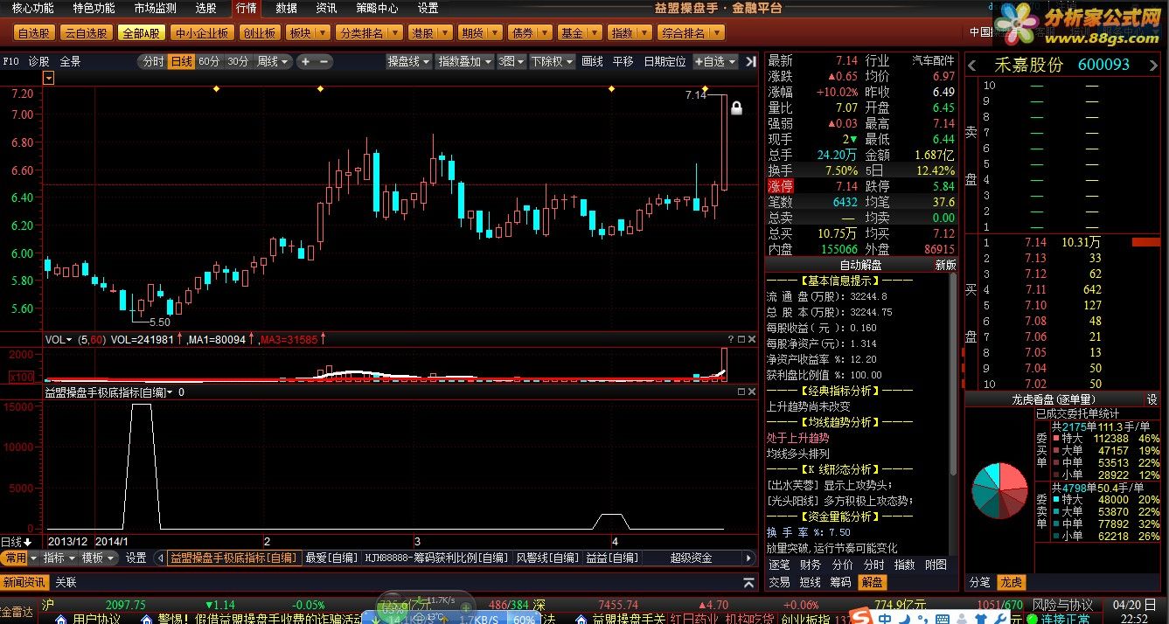Viewport: 1169px width, 624px height.
Task: Expand the 分类排名 dropdown arrow
Action: 394,33
